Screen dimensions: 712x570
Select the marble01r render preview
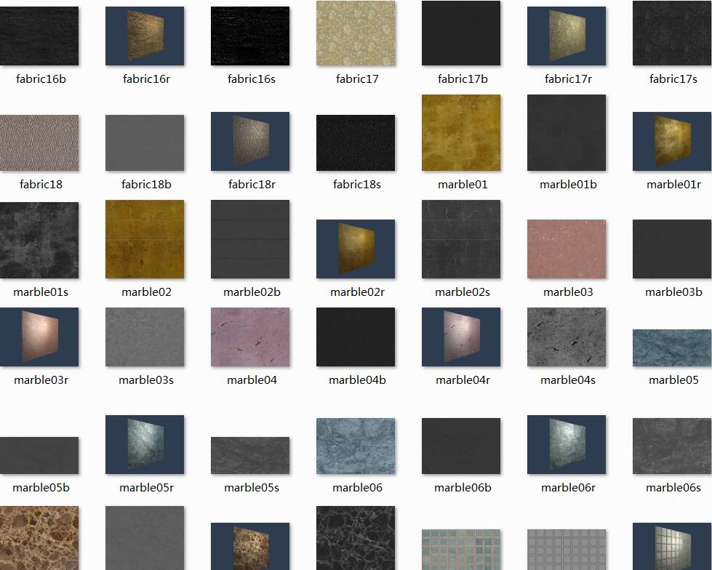pos(672,142)
